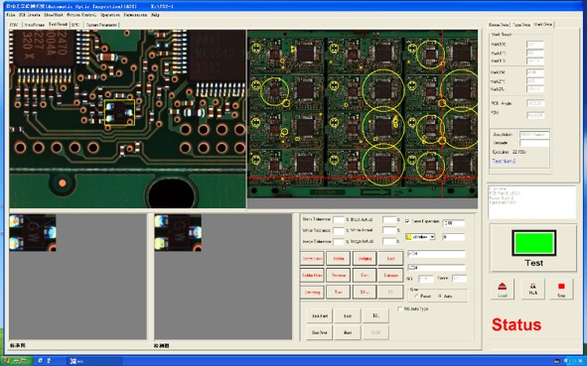Switch to the System Parameter tab
This screenshot has height=366, width=587.
[102, 25]
